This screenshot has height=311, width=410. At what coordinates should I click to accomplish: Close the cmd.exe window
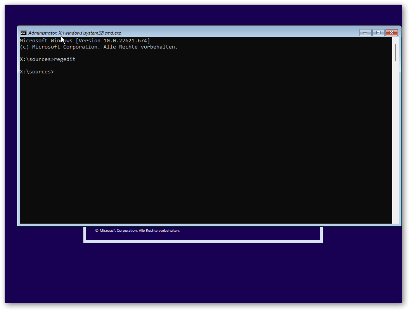pos(391,33)
